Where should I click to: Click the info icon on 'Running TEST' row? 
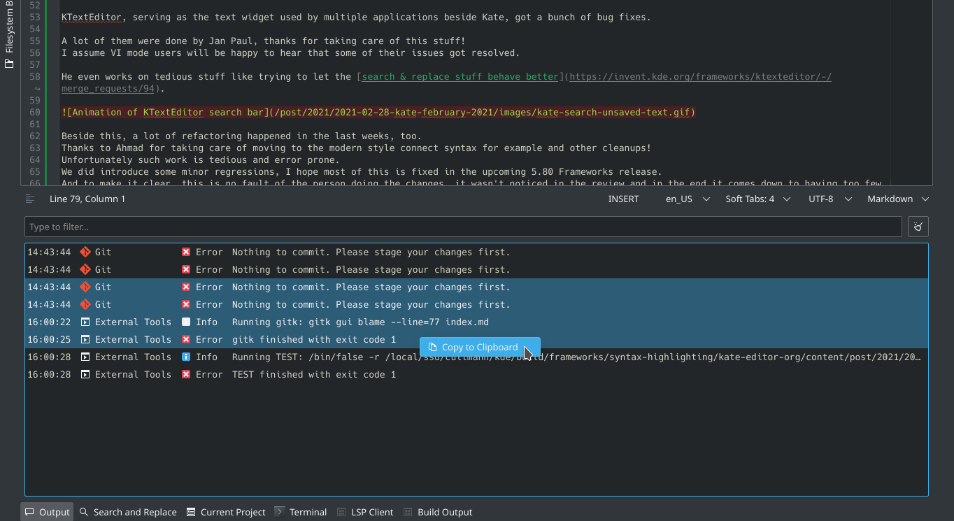186,357
